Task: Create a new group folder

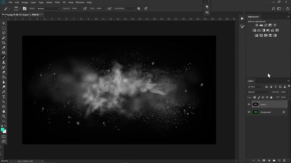Action: 274,161
